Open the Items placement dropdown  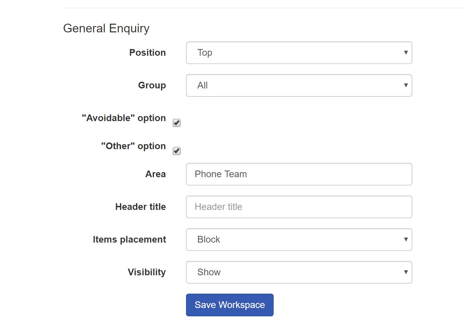coord(298,240)
